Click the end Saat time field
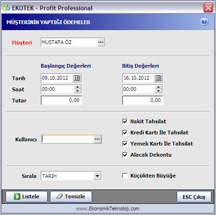 139,89
